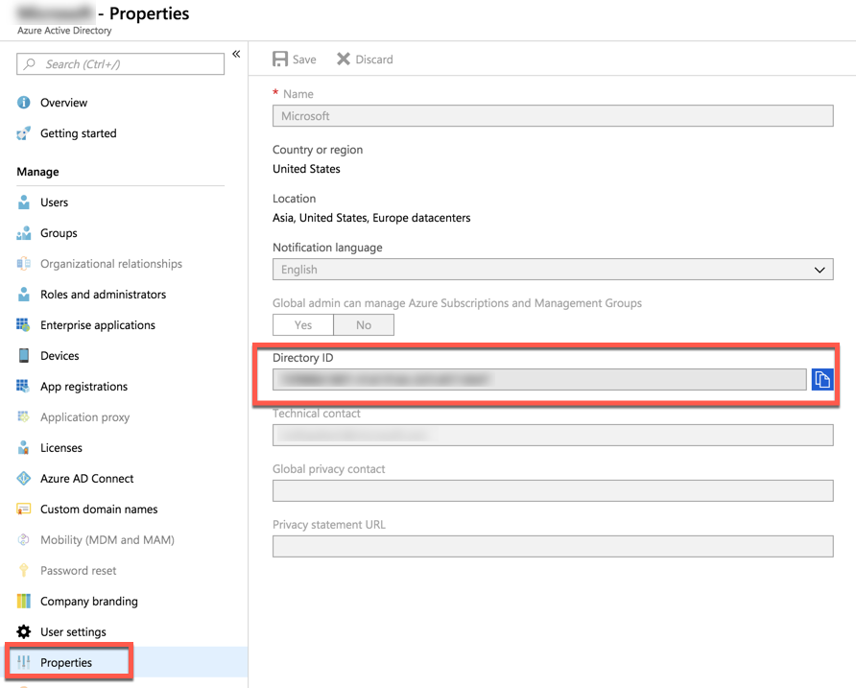Toggle Yes for Global admin management

click(x=303, y=325)
